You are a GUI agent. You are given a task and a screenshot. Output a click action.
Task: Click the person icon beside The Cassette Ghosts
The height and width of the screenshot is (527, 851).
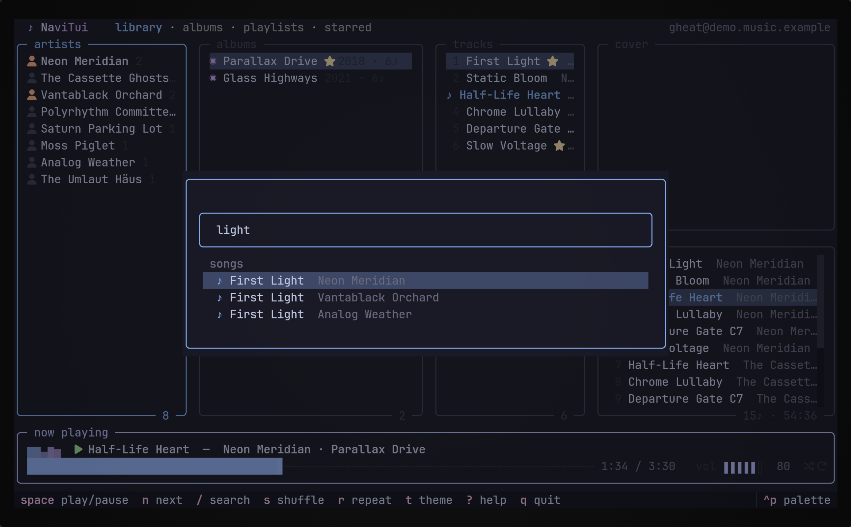coord(32,78)
